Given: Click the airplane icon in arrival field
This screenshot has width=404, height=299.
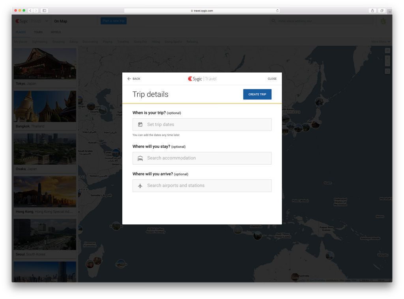Looking at the screenshot, I should 140,186.
